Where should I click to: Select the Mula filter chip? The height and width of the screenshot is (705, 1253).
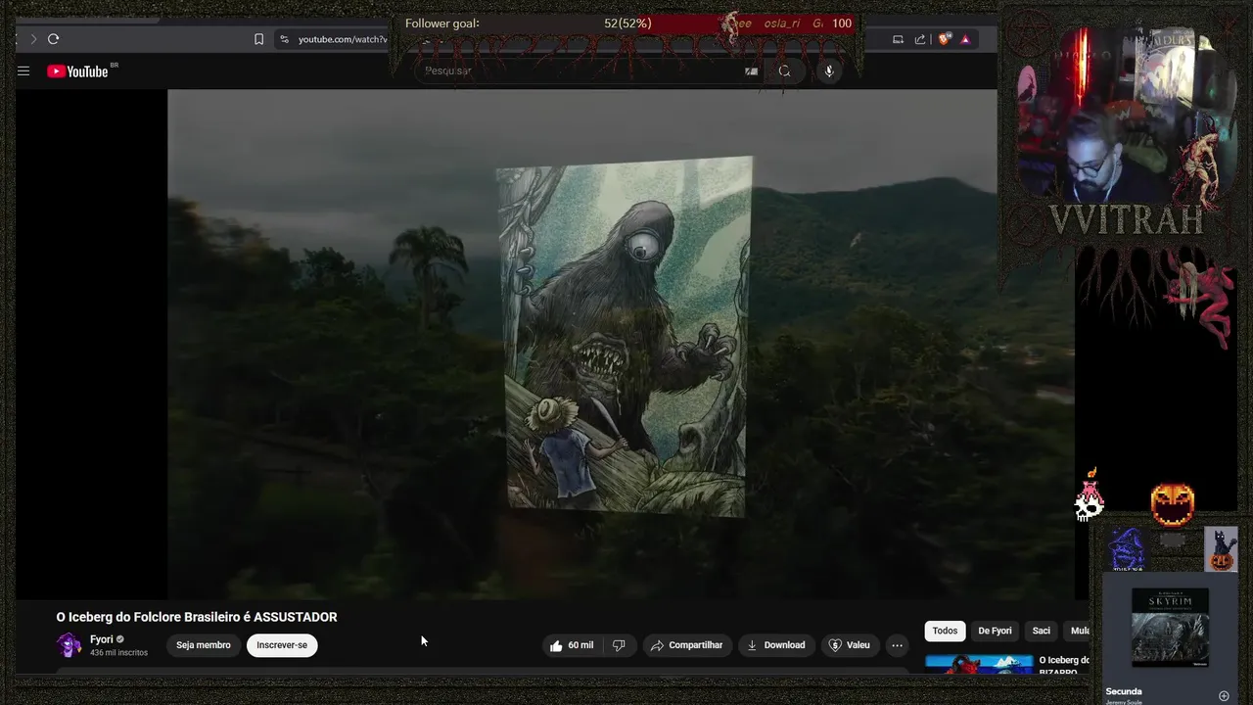(x=1080, y=631)
